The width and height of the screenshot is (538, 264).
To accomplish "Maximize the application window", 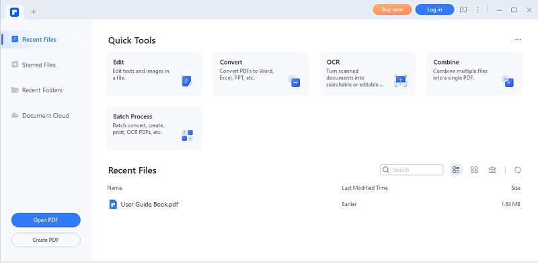I will click(514, 10).
